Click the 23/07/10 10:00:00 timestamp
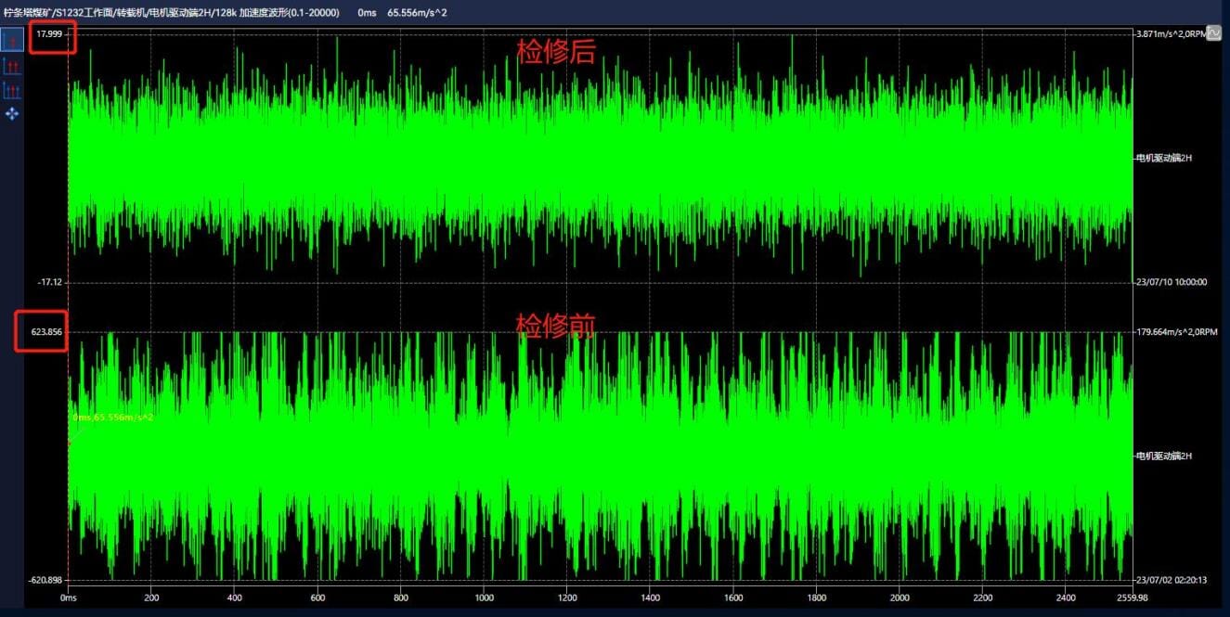The height and width of the screenshot is (617, 1230). (x=1172, y=282)
